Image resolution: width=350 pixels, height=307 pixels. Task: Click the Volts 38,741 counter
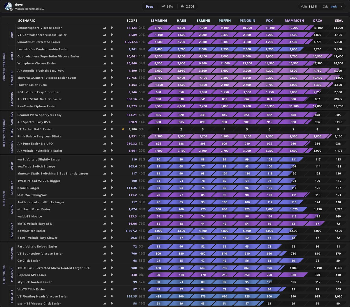click(309, 6)
